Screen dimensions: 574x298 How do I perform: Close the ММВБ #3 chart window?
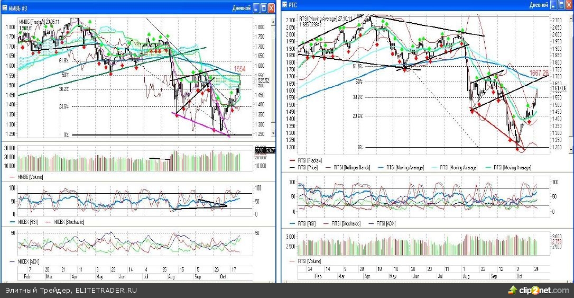click(x=272, y=8)
